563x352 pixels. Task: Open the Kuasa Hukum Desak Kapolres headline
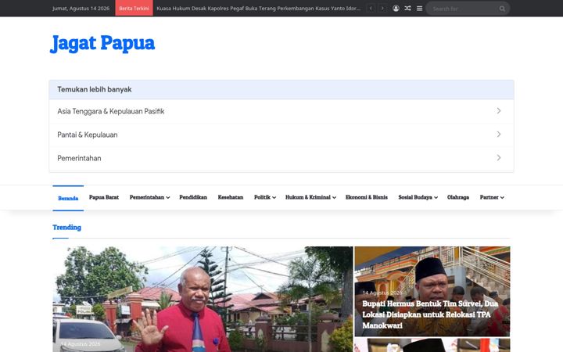(x=259, y=9)
